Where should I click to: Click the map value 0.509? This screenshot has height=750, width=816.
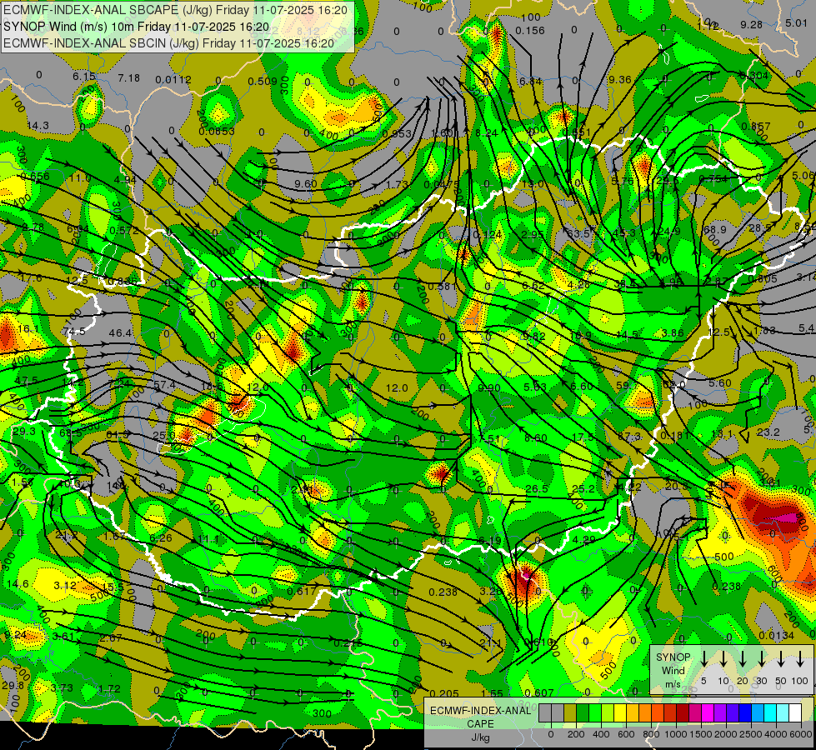(x=263, y=81)
